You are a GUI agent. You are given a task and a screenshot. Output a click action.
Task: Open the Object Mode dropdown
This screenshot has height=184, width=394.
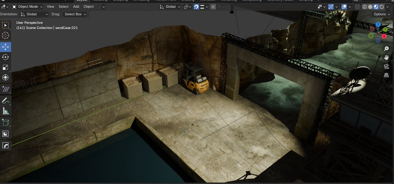(x=28, y=7)
